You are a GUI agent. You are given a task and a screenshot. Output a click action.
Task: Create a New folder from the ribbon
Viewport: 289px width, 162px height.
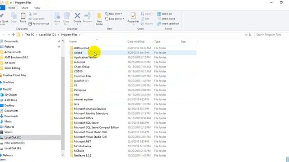tap(99, 19)
